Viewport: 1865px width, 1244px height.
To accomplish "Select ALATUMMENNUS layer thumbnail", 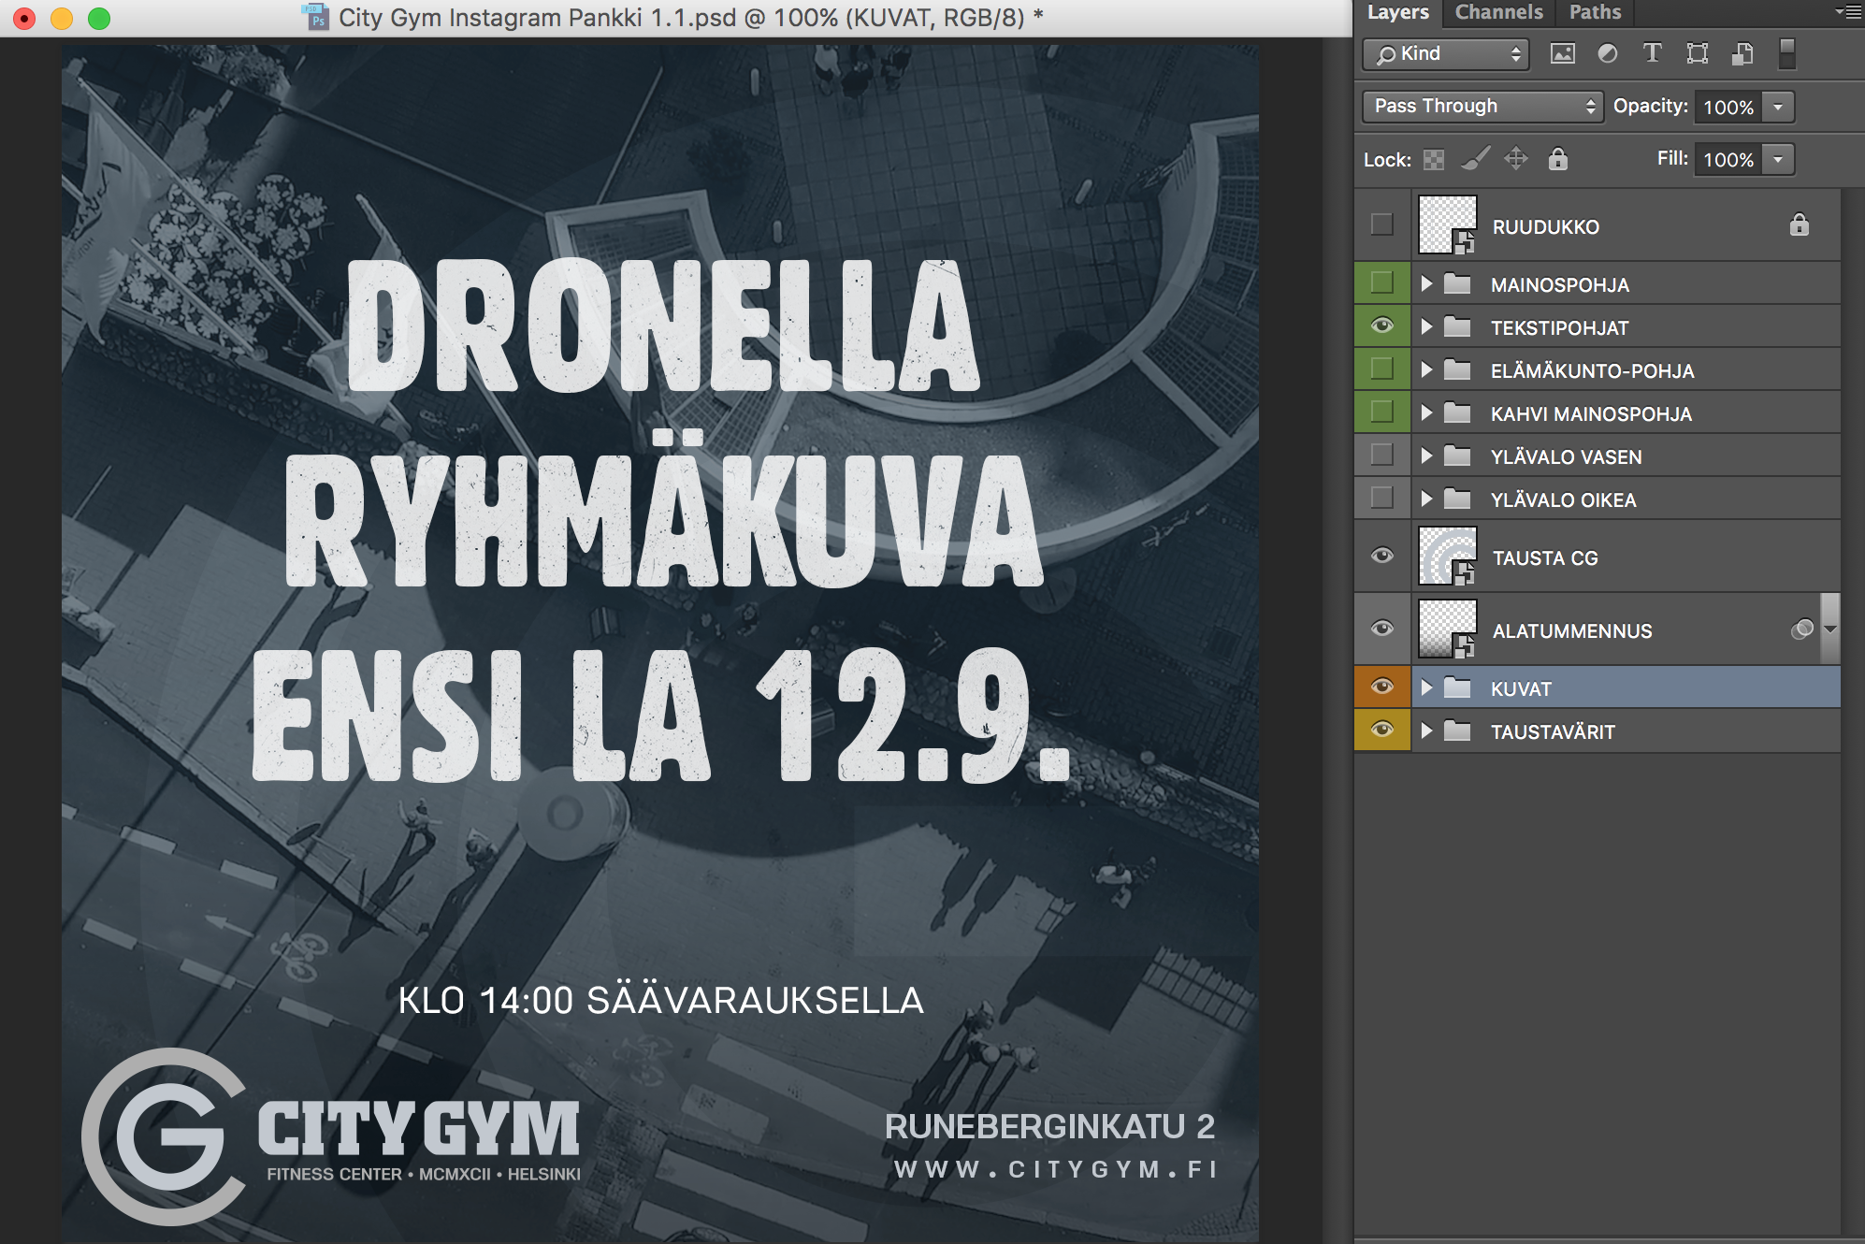I will pos(1447,629).
